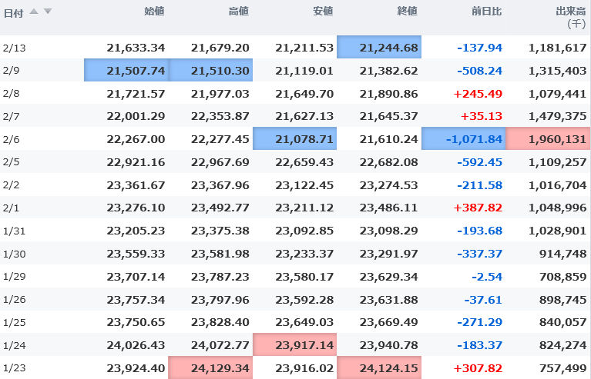
Task: Click the 日付 column header
Action: [x=14, y=14]
